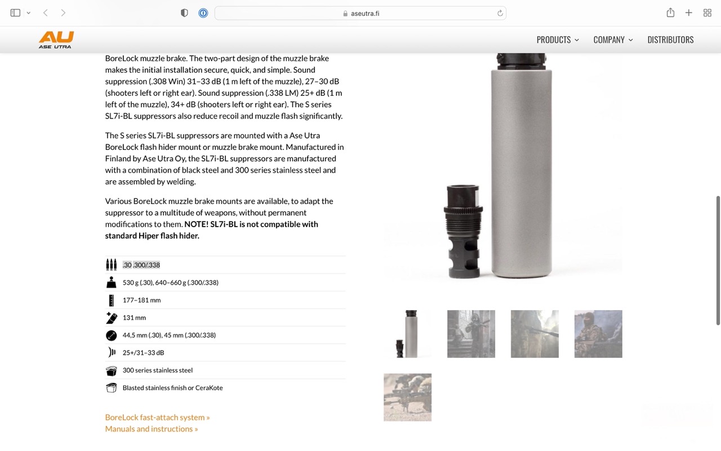Open the Share menu icon
Viewport: 721px width, 451px height.
670,13
